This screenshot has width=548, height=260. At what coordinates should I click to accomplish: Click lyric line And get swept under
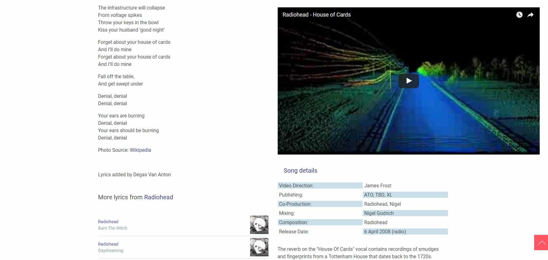coord(120,84)
